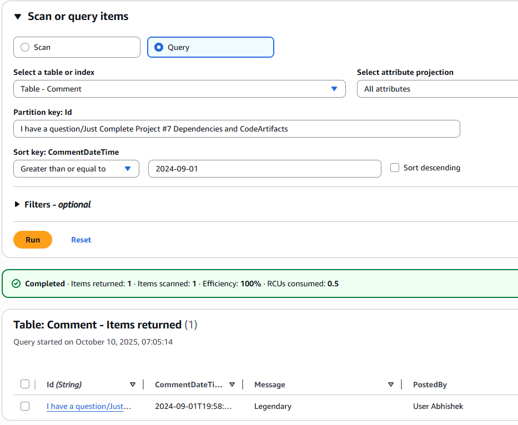Click the Message column sort arrow icon
This screenshot has height=425, width=518.
391,384
